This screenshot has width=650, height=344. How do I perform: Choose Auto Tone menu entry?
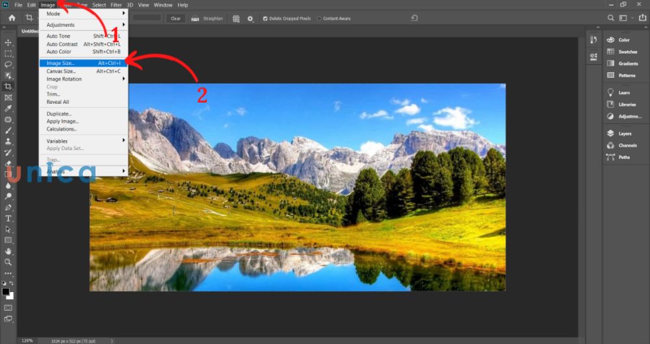click(83, 36)
